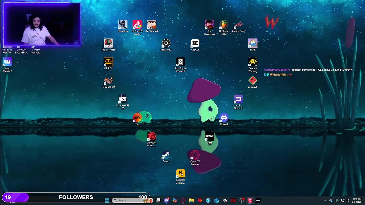Open Madden NFL 26 icon

click(x=123, y=102)
